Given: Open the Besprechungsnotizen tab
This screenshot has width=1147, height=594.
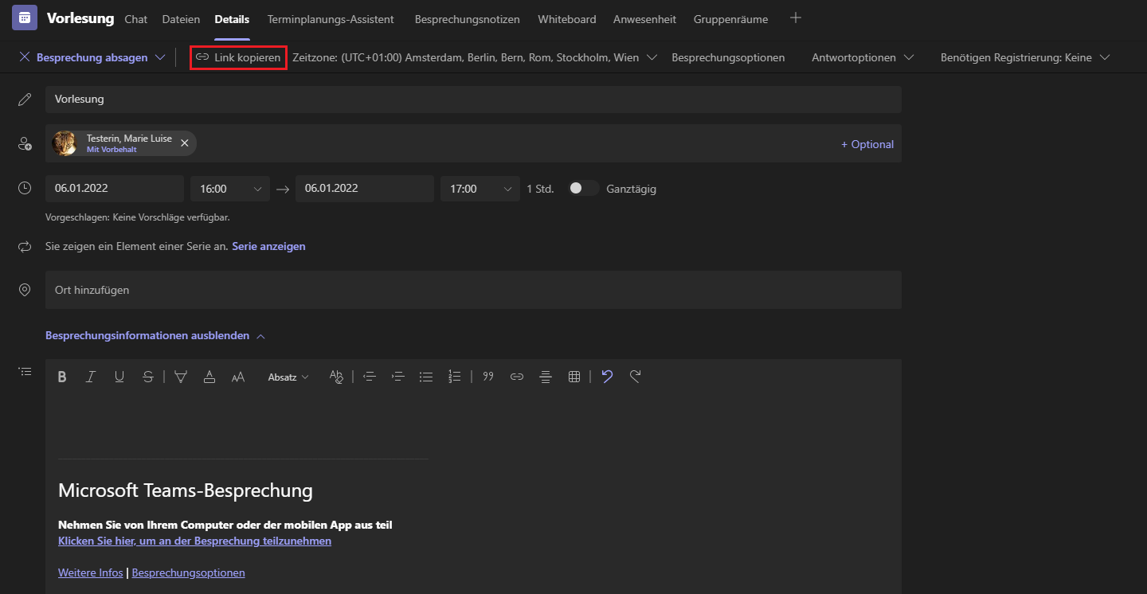Looking at the screenshot, I should [468, 19].
